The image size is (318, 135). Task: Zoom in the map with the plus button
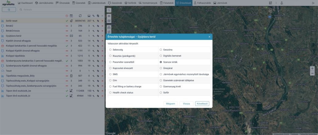pyautogui.click(x=312, y=68)
